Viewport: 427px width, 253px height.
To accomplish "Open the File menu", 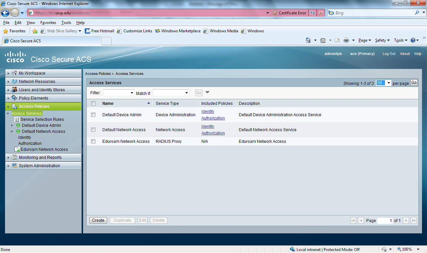I will click(x=6, y=23).
